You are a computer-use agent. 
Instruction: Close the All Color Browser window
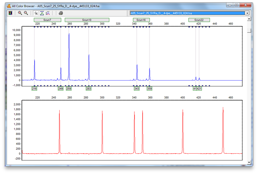click(245, 5)
